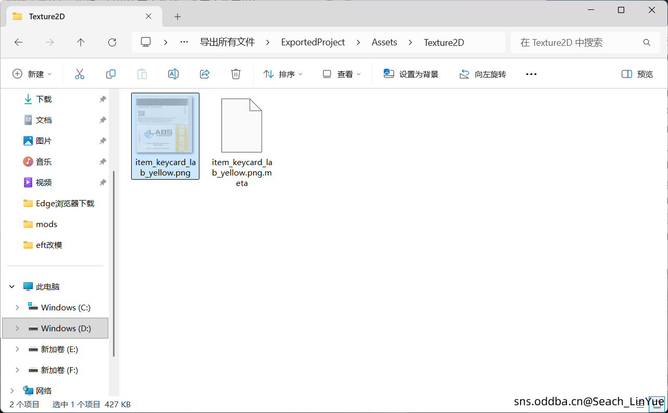Open the 新建 dropdown menu
Image resolution: width=668 pixels, height=413 pixels.
click(32, 74)
